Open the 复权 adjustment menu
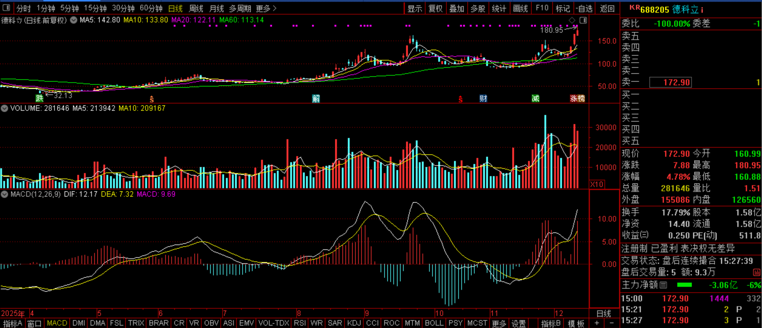Image resolution: width=762 pixels, height=328 pixels. pyautogui.click(x=436, y=8)
